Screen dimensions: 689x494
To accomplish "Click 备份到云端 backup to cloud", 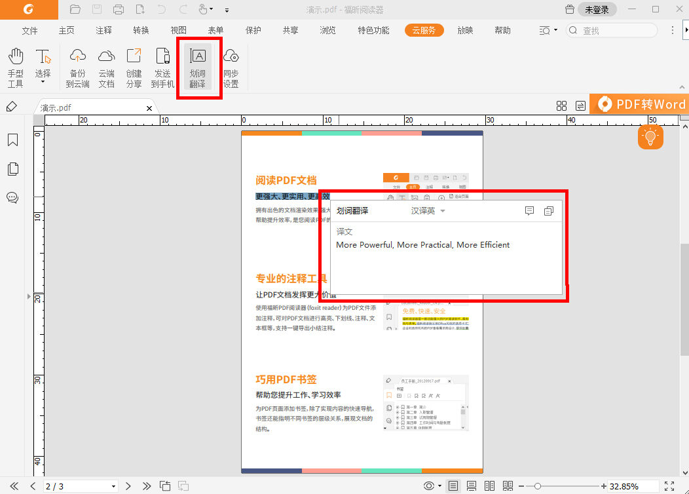I will tap(77, 66).
